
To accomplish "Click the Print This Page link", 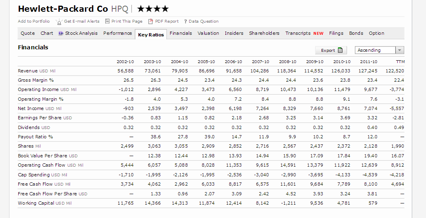I will [127, 21].
